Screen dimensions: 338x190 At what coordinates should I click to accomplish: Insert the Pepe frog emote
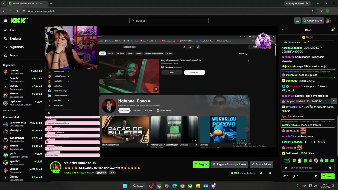[287, 160]
